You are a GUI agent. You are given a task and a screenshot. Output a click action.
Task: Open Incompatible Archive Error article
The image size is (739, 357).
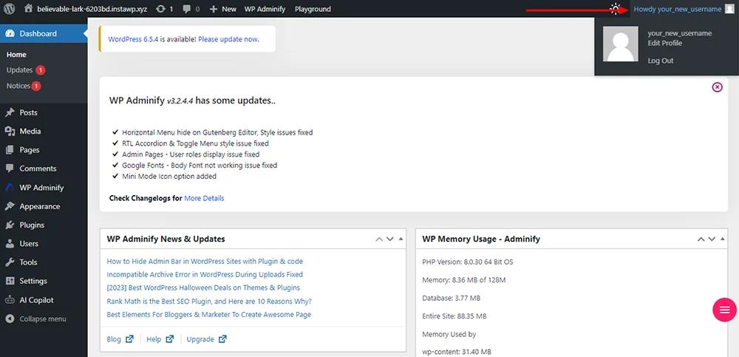[x=205, y=274]
